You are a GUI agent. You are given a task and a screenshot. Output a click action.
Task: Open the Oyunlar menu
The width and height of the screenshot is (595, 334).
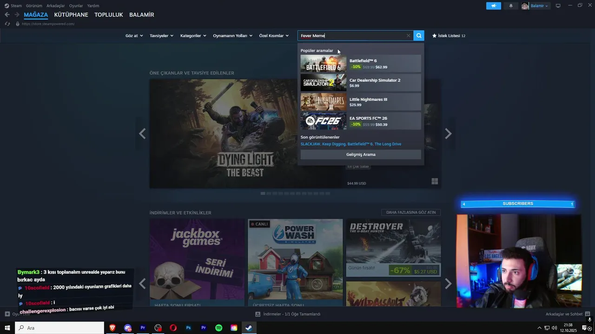click(76, 6)
